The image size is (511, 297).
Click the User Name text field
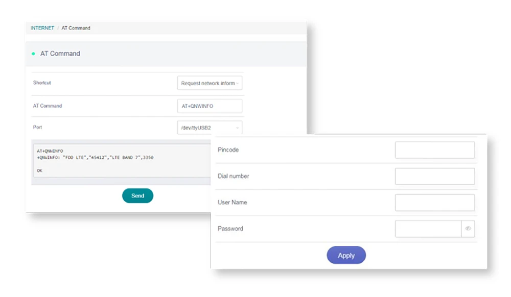[435, 203]
